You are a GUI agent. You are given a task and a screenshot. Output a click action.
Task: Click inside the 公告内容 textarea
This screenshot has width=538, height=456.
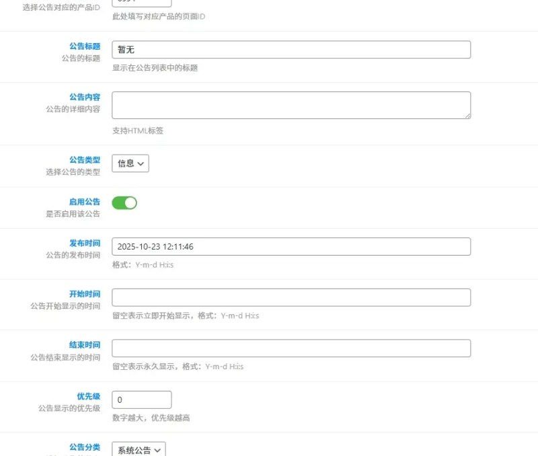point(289,104)
